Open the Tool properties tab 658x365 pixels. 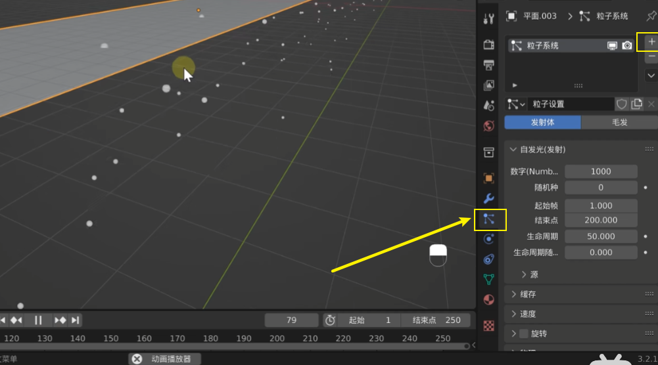488,19
